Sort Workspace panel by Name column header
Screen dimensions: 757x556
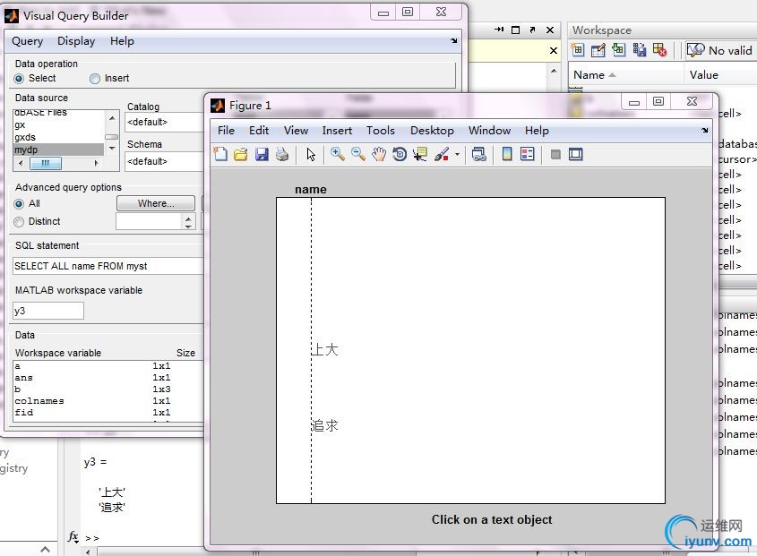click(625, 75)
